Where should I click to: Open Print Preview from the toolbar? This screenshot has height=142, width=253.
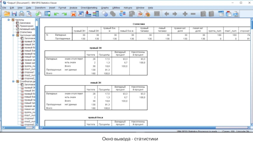tap(29, 14)
